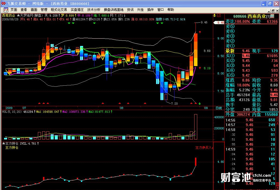This screenshot has width=280, height=190.
Task: Click the yellow anchor icon above price axis
Action: [215, 15]
